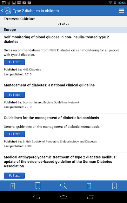Viewport: 127px width, 203px height.
Task: Tap the Android back navigation button
Action: click(x=37, y=197)
